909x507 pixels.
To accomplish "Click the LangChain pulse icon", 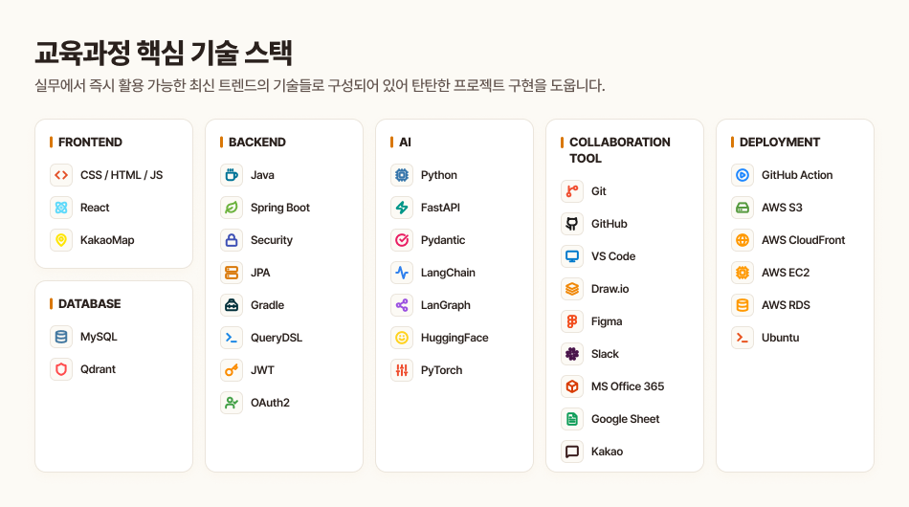I will click(x=402, y=273).
